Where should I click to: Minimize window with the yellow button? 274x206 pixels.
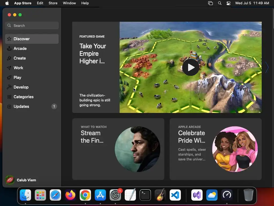15,15
